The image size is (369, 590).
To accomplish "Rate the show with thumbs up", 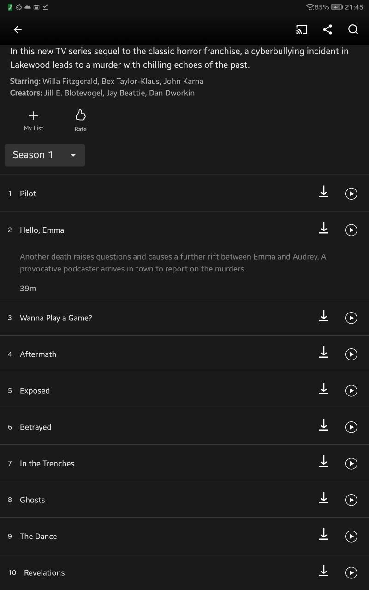I will [x=81, y=121].
